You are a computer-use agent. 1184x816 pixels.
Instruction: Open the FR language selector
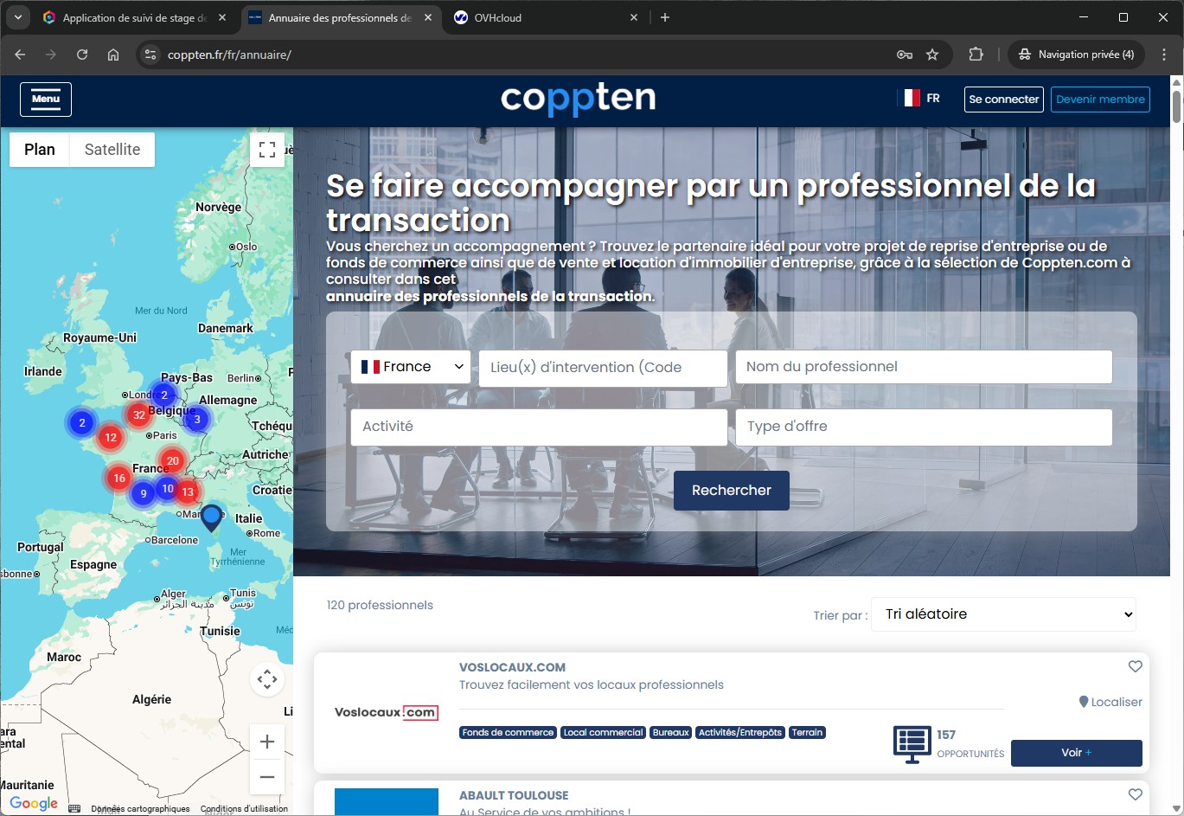(x=922, y=99)
